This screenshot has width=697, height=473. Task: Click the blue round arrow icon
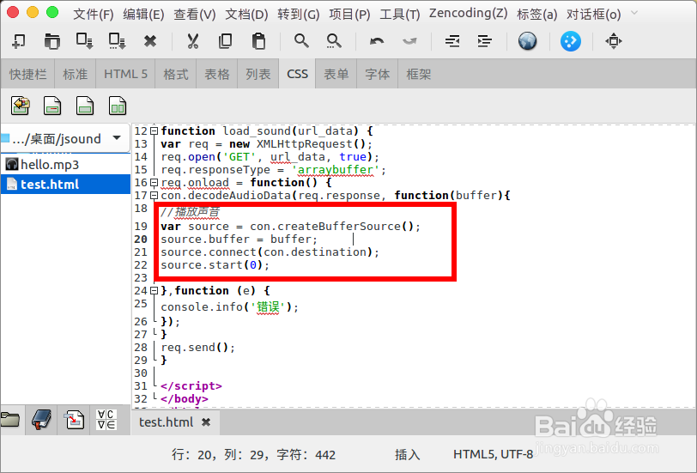point(570,41)
